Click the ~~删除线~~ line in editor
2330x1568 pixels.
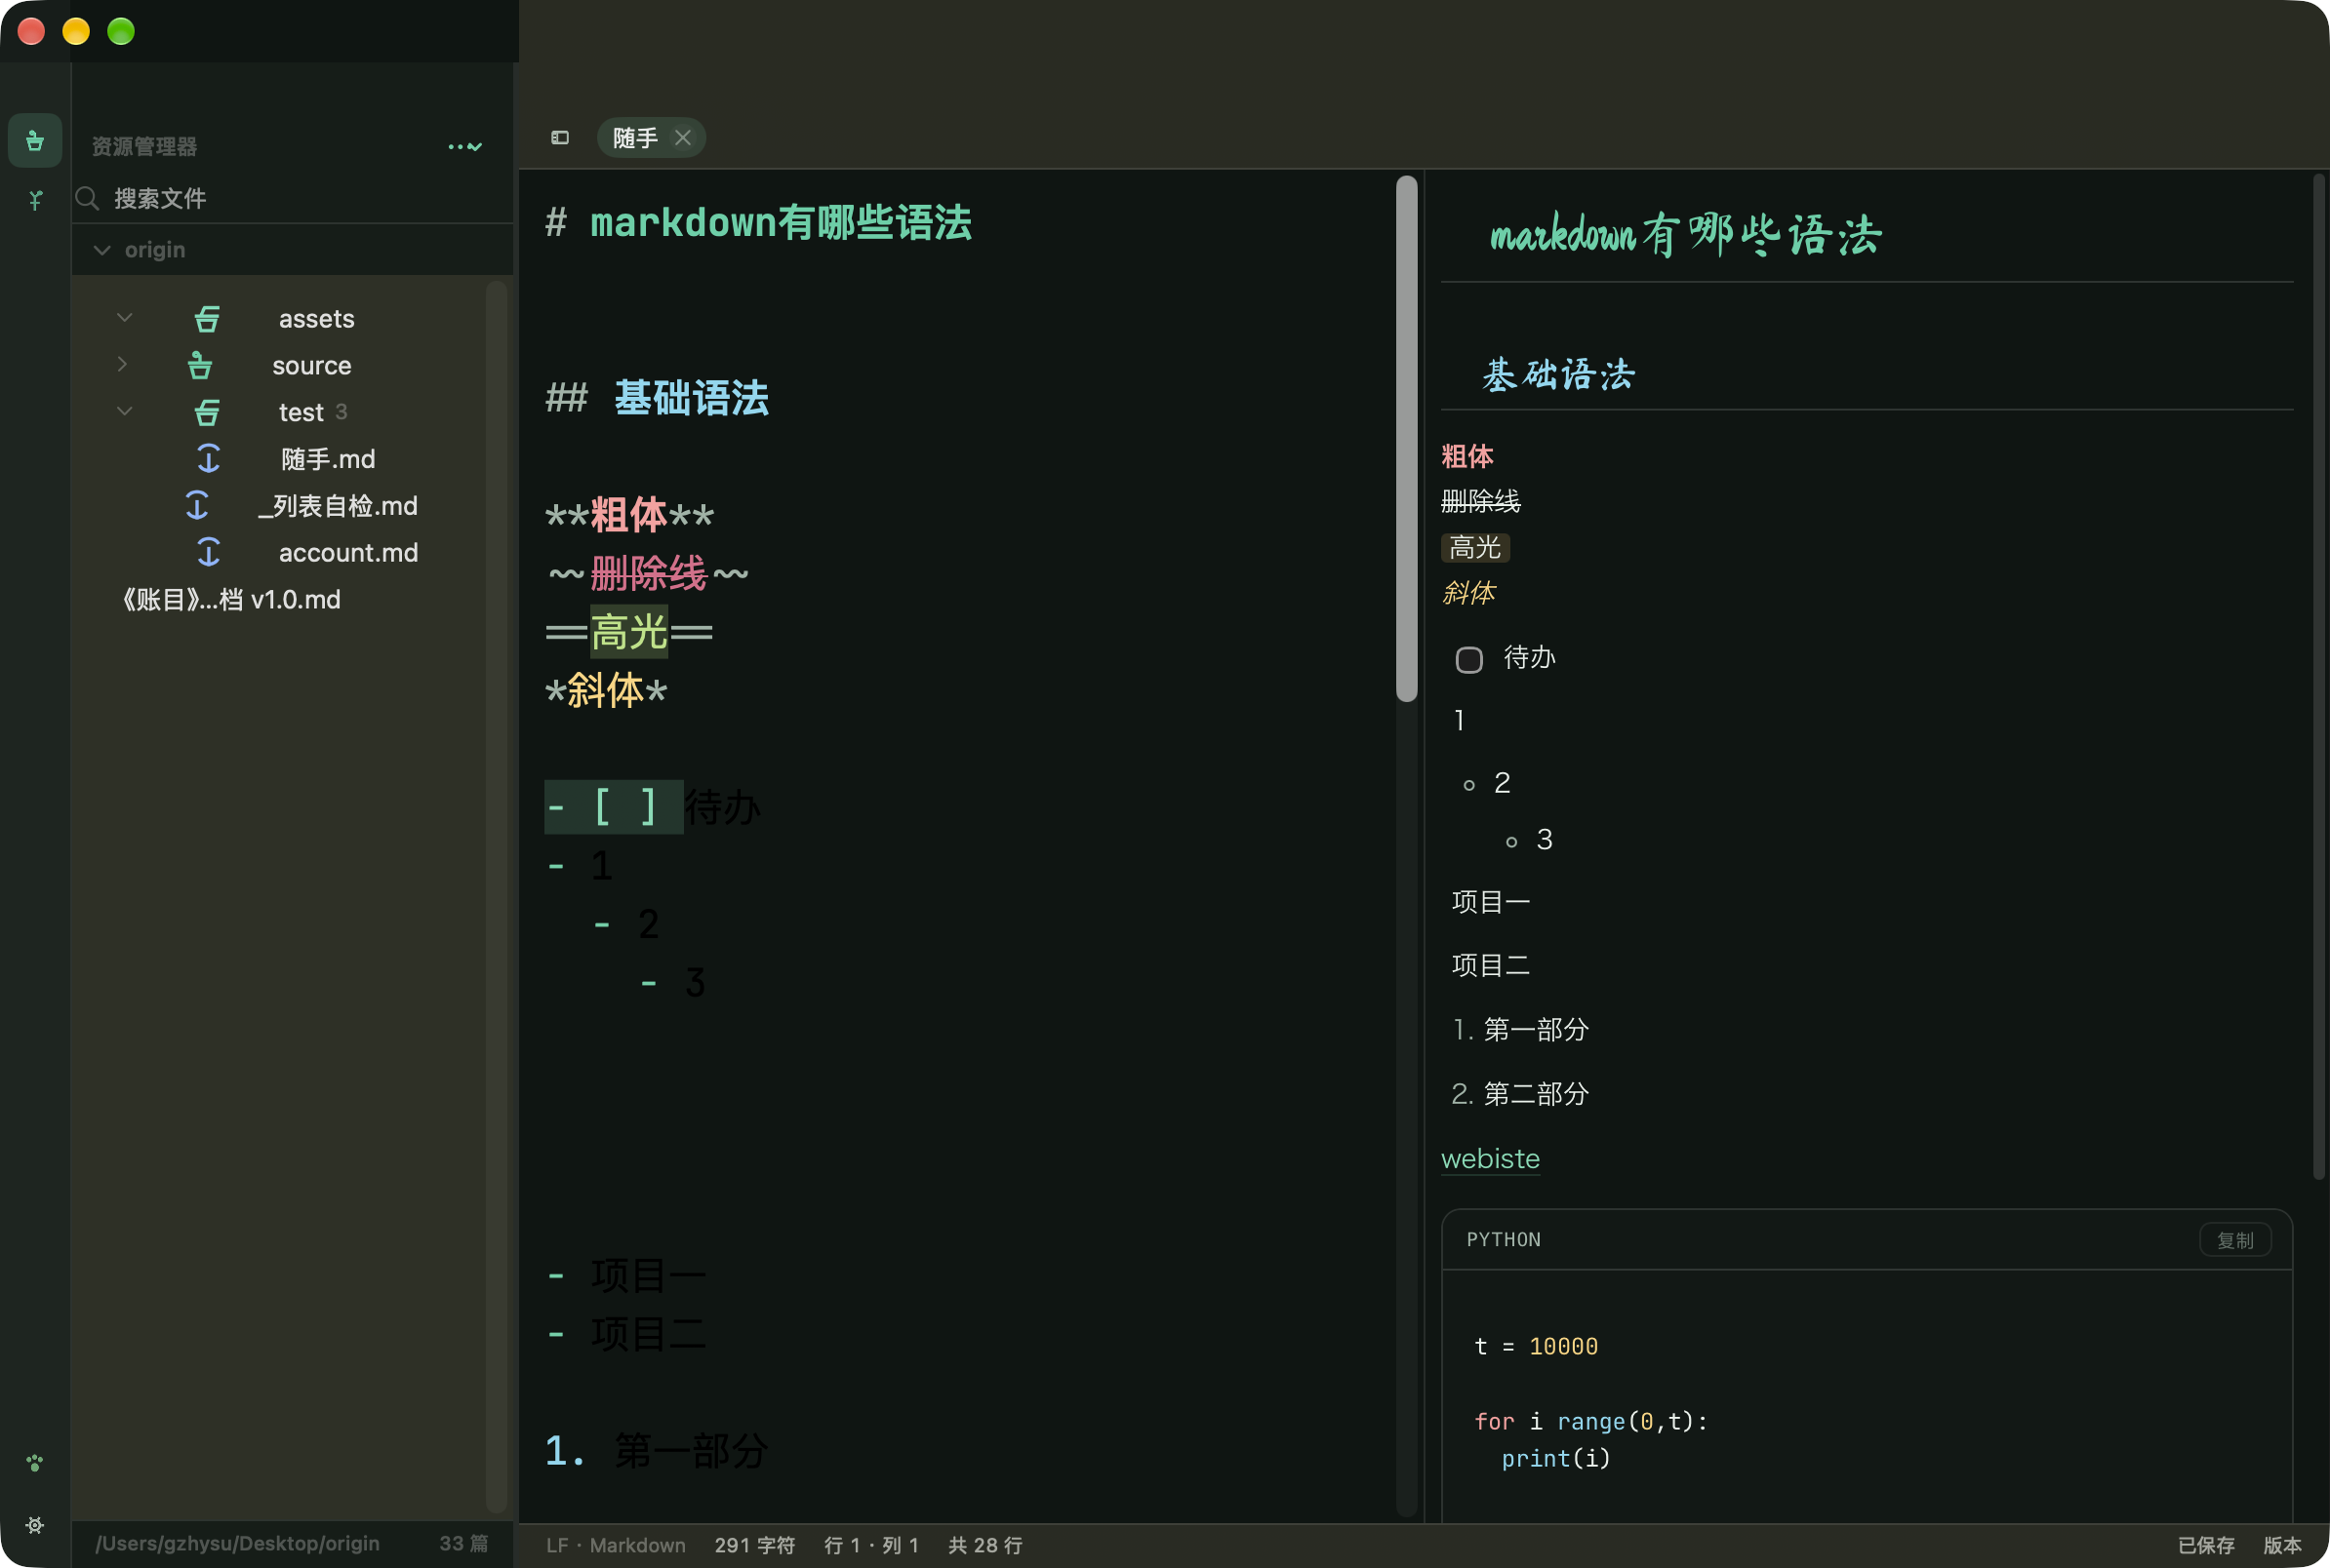tap(647, 573)
